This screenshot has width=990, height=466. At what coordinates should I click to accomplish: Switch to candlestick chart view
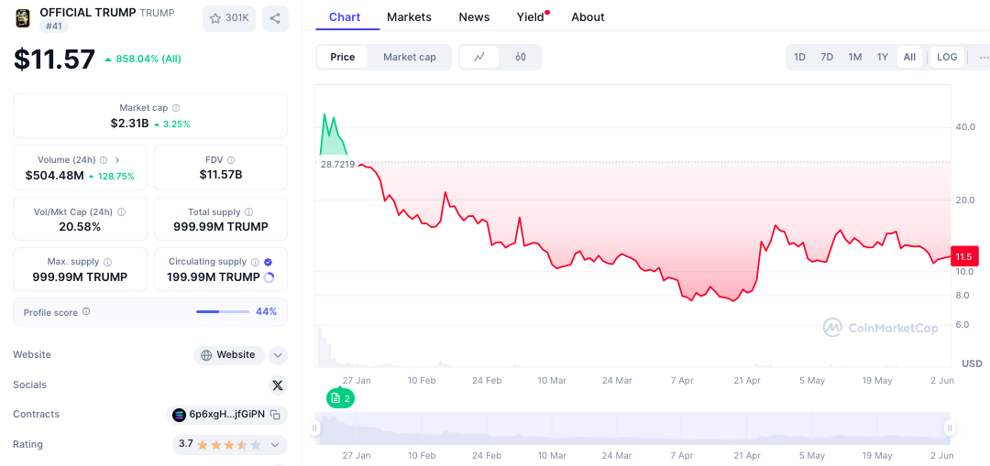tap(521, 58)
